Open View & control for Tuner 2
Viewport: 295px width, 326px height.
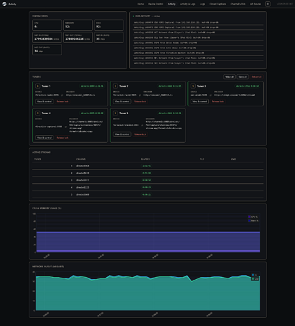click(x=122, y=102)
